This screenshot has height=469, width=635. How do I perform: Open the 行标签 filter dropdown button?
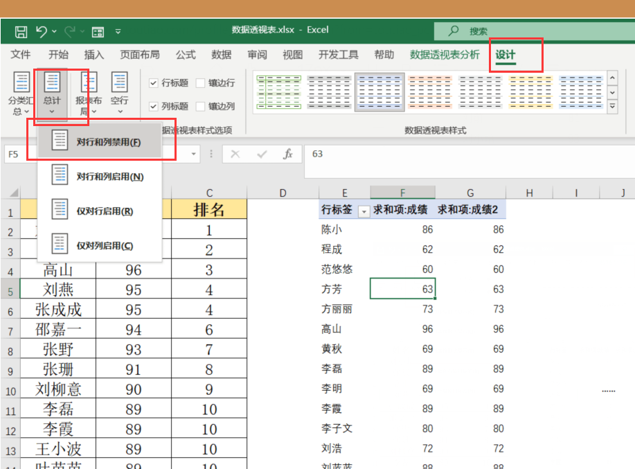click(364, 211)
